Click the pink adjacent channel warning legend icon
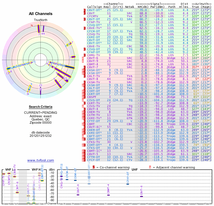Viewport: 214px width, 206px height. click(x=150, y=167)
